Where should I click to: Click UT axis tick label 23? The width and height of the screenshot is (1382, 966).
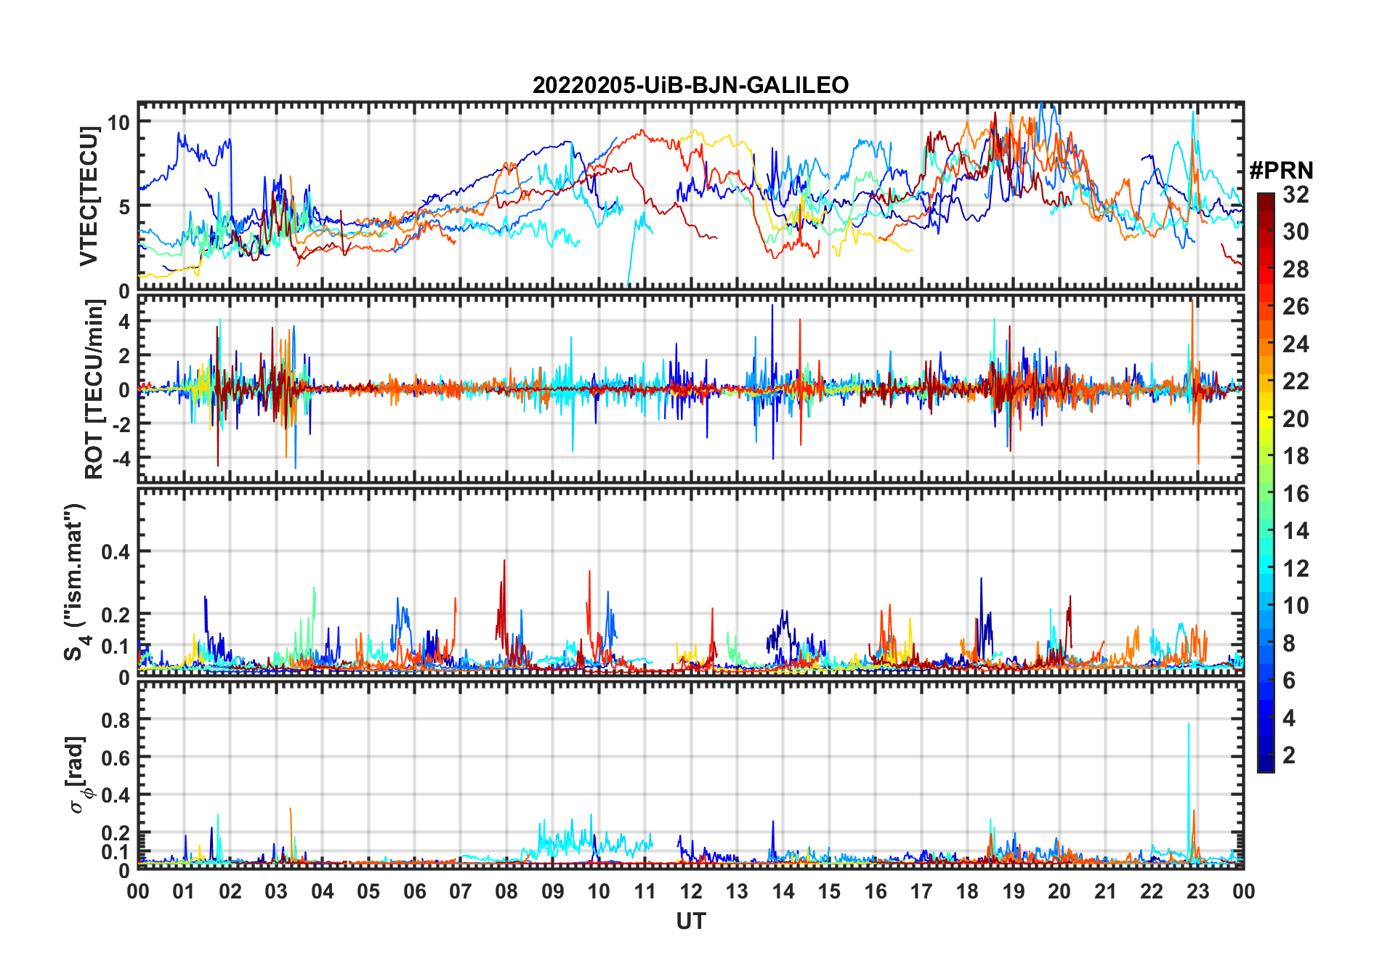pyautogui.click(x=1197, y=891)
